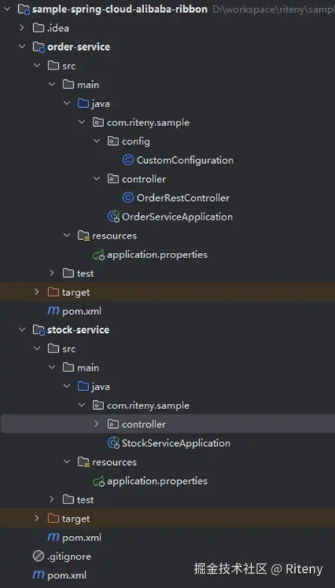Click the OrderRestController class icon
Screen dimensions: 335x588
[128, 198]
